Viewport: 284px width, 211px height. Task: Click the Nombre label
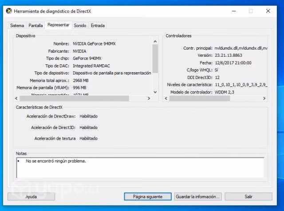click(61, 44)
